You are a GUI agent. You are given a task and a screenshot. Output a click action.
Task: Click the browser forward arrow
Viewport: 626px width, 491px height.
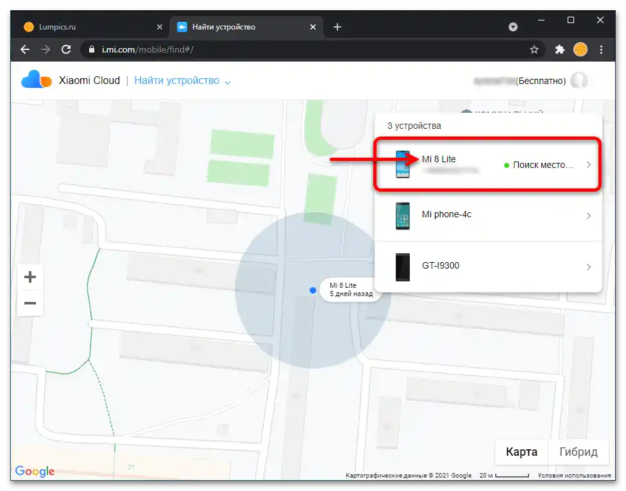(46, 49)
